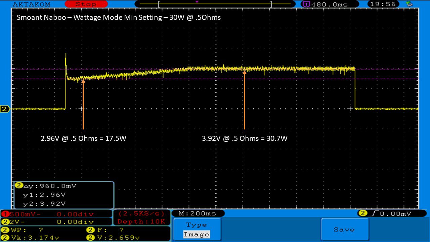Image resolution: width=430 pixels, height=242 pixels.
Task: Click the purple trigger position marker at top
Action: pyautogui.click(x=197, y=2)
